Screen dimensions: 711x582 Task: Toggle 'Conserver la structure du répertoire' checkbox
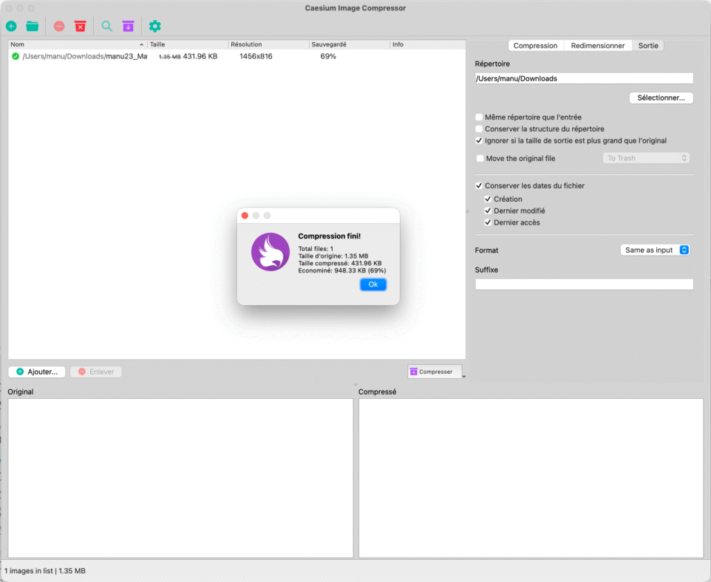tap(479, 129)
